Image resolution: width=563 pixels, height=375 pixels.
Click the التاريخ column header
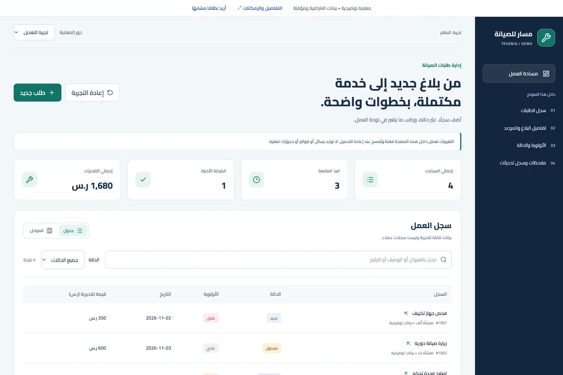pos(165,294)
